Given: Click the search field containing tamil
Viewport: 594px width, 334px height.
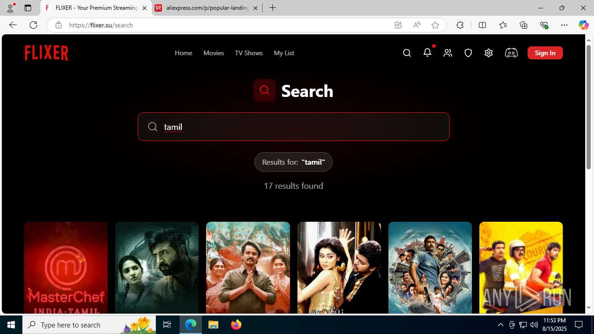Looking at the screenshot, I should point(294,127).
